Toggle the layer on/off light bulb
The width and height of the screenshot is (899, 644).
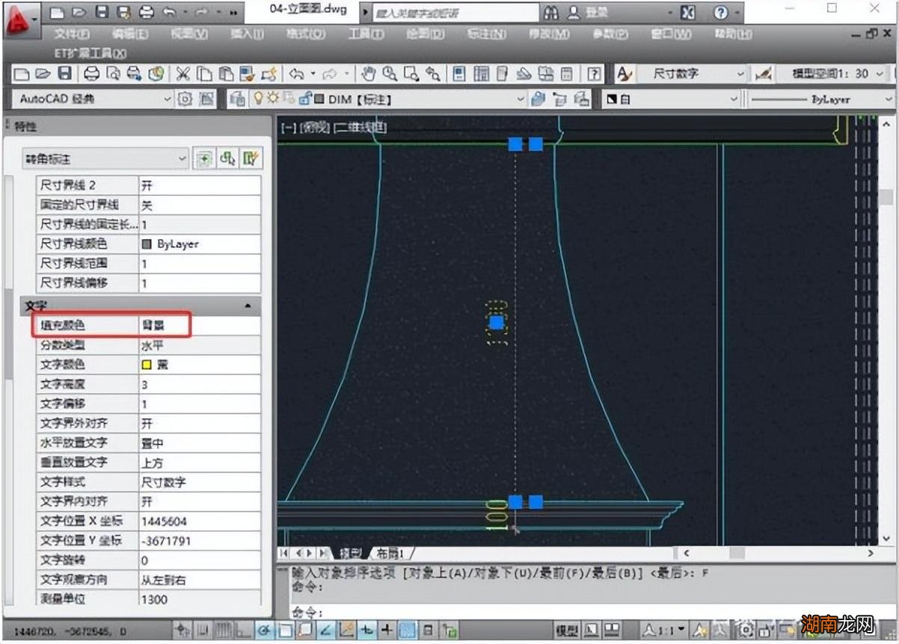click(258, 98)
